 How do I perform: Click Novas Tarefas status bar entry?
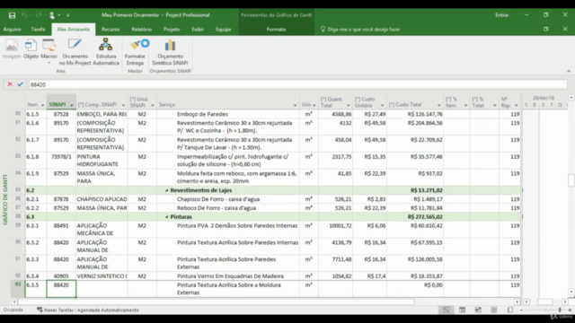tap(88, 310)
